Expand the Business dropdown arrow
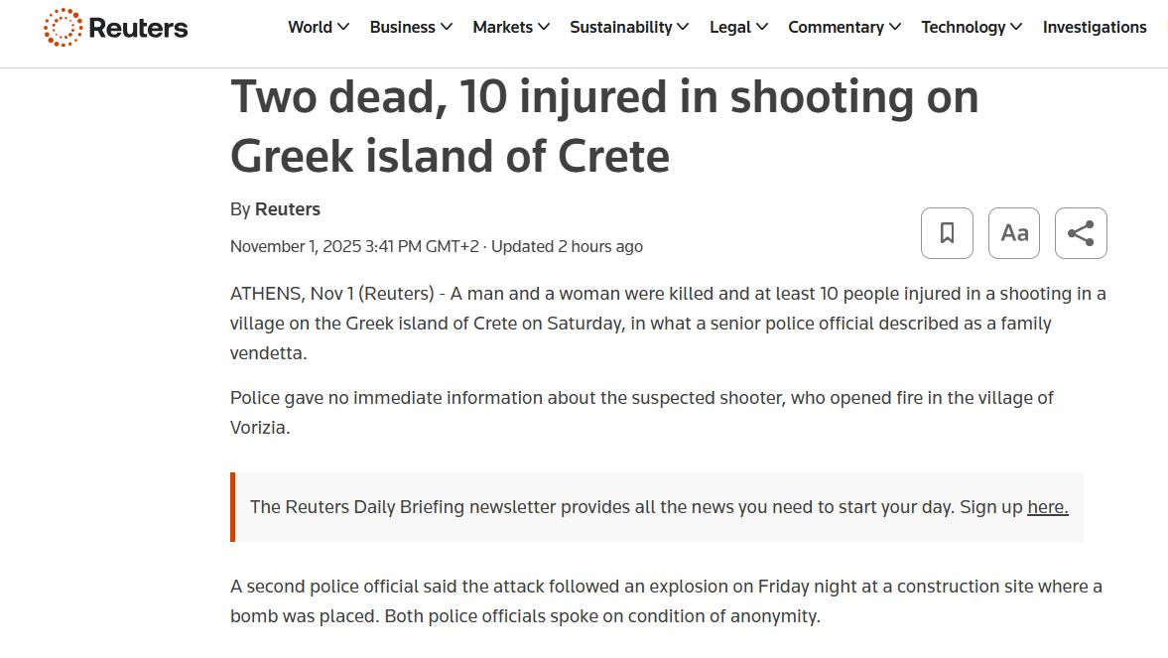This screenshot has width=1168, height=658. [x=447, y=28]
